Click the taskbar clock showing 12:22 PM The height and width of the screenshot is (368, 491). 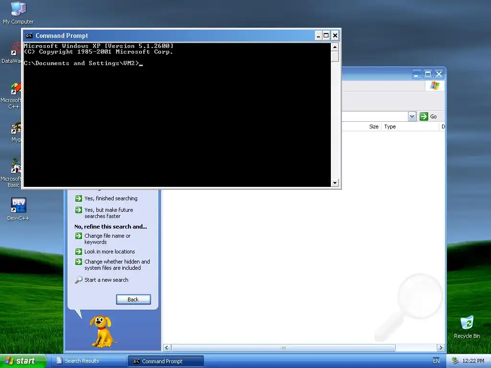pyautogui.click(x=473, y=361)
